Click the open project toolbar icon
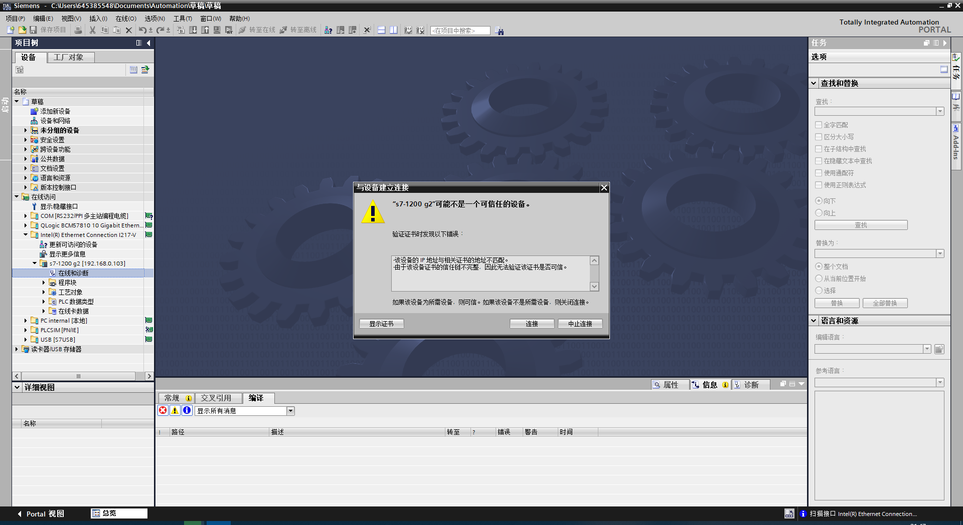The image size is (963, 525). 22,30
